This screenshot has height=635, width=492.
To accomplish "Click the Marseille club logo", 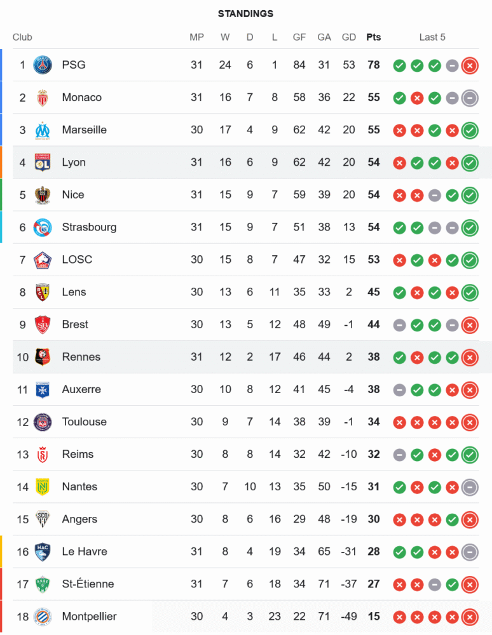I will click(43, 130).
